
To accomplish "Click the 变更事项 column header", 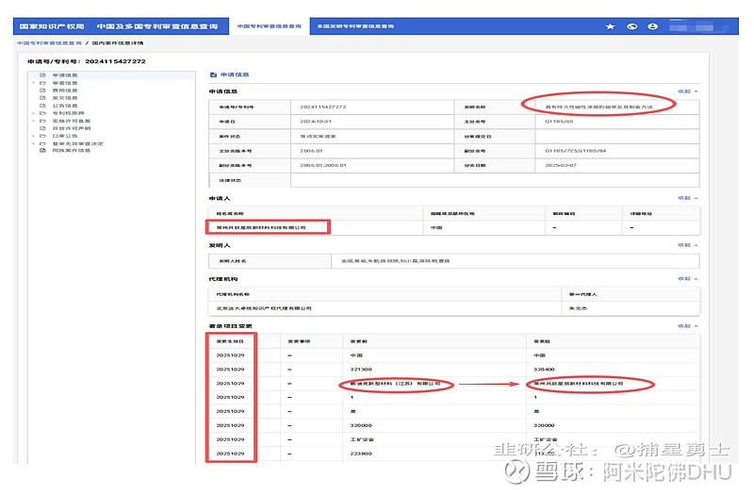I will point(299,341).
